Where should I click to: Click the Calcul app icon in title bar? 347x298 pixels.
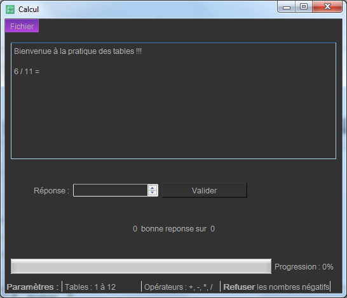[10, 10]
